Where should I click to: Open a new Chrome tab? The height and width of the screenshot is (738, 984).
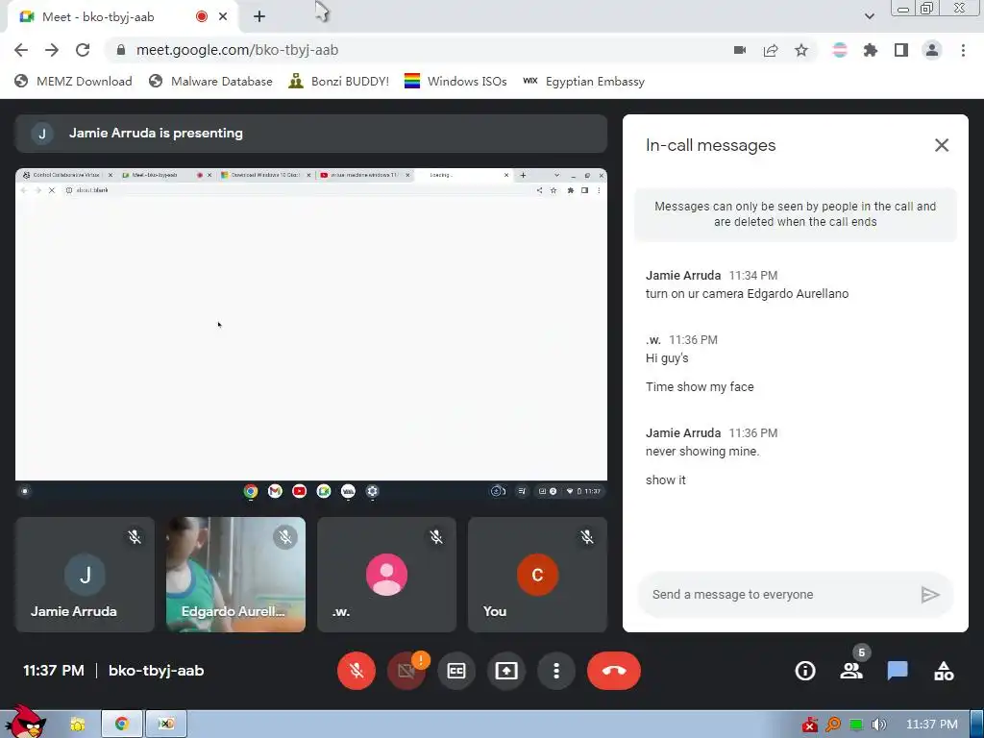tap(259, 17)
